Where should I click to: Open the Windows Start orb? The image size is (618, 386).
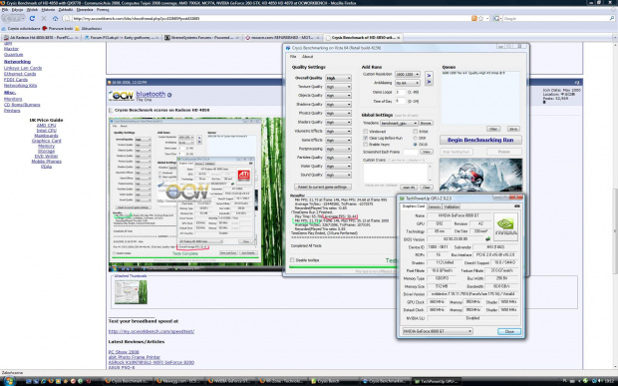point(9,381)
